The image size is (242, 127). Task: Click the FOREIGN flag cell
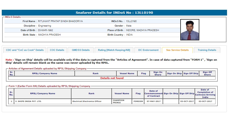[138, 101]
